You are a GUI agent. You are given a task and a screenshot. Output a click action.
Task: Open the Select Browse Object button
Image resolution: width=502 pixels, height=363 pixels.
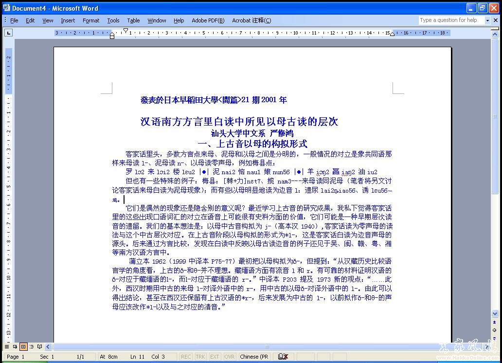click(x=495, y=330)
